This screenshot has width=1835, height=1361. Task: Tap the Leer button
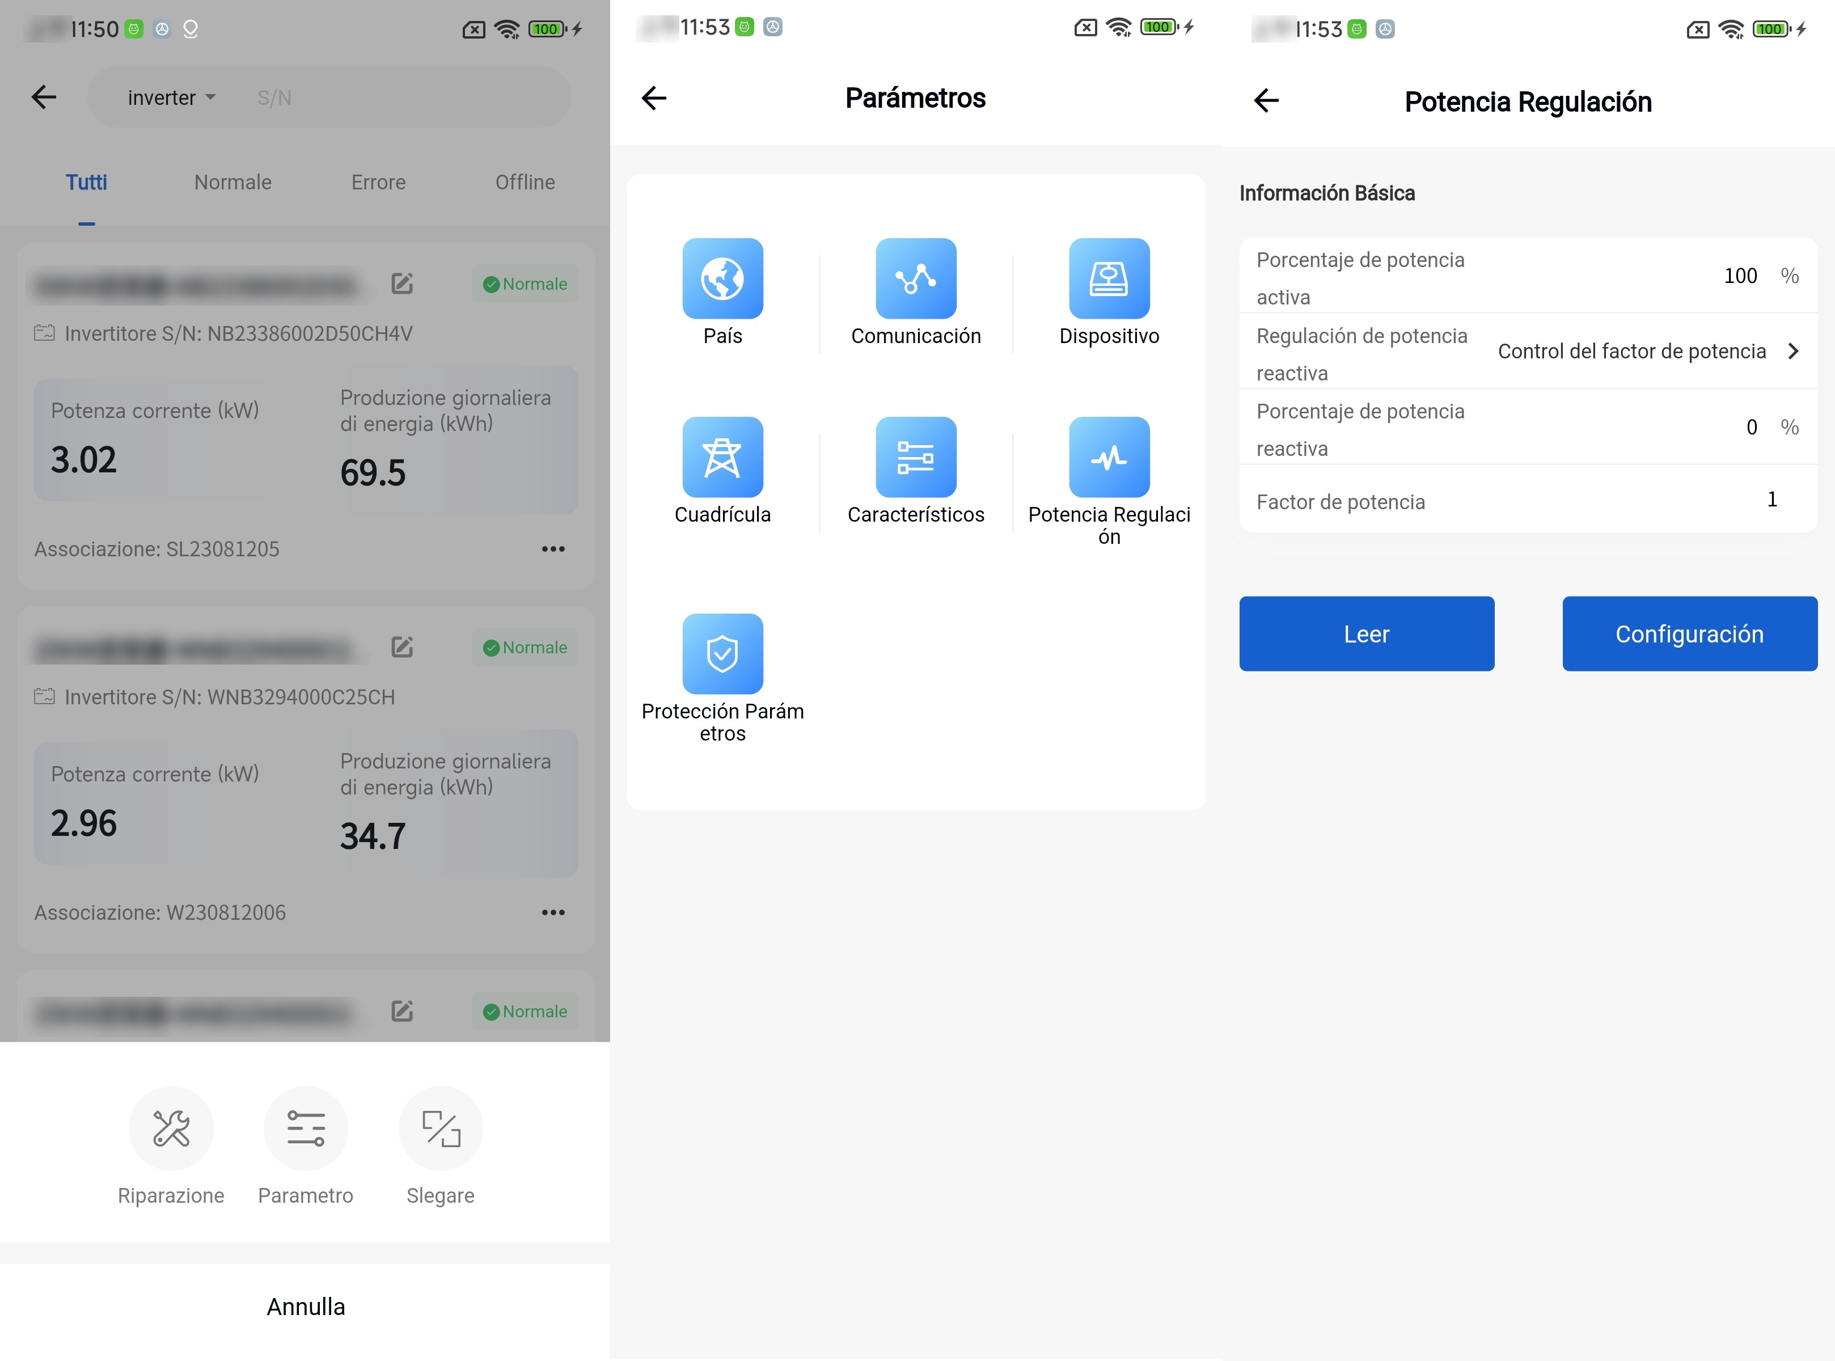(1367, 635)
